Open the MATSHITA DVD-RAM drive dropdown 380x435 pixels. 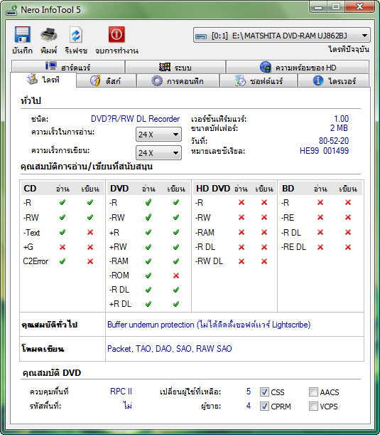click(x=281, y=36)
